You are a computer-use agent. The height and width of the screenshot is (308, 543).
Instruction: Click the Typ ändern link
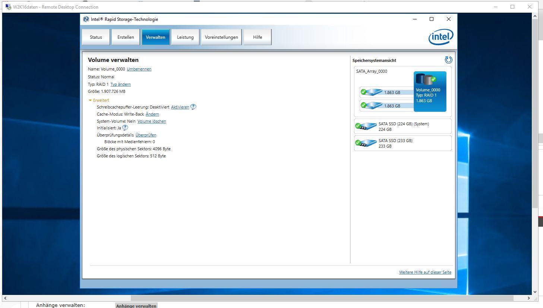point(120,84)
